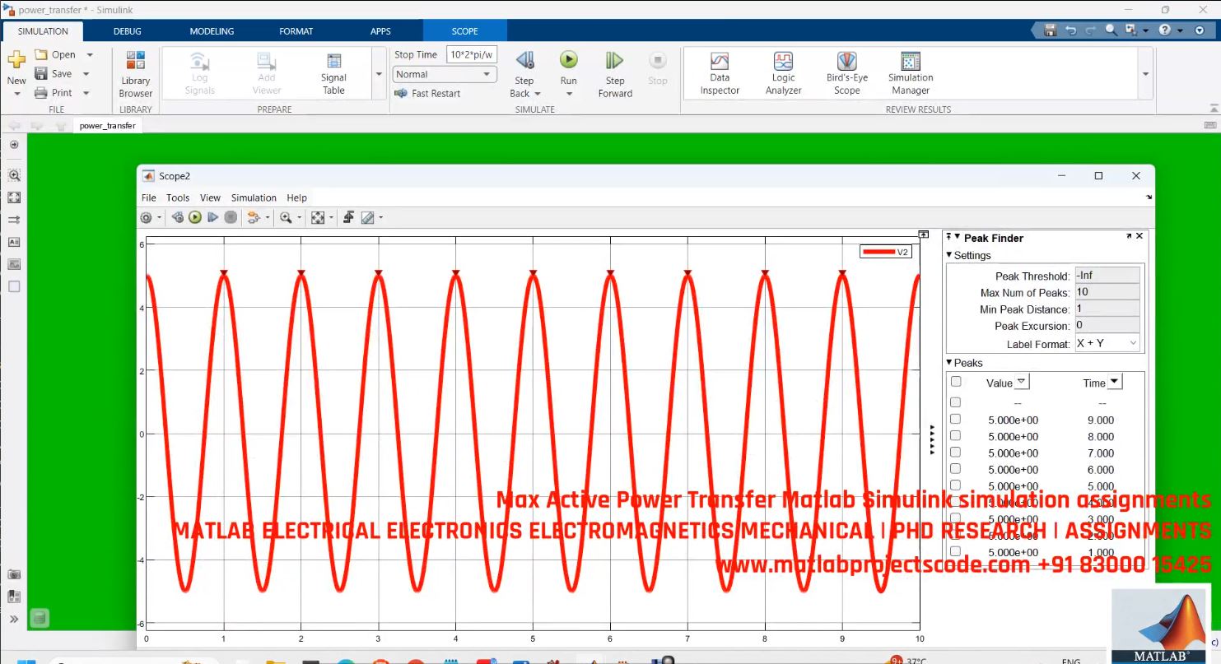Collapse the Settings section in Peak Finder
Image resolution: width=1221 pixels, height=664 pixels.
950,255
